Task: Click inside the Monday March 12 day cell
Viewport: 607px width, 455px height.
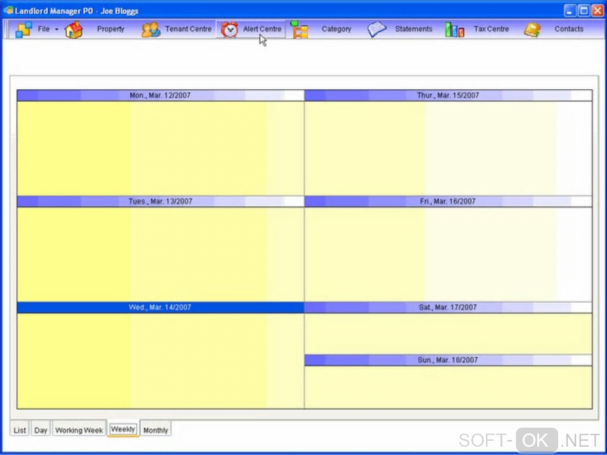Action: [160, 148]
